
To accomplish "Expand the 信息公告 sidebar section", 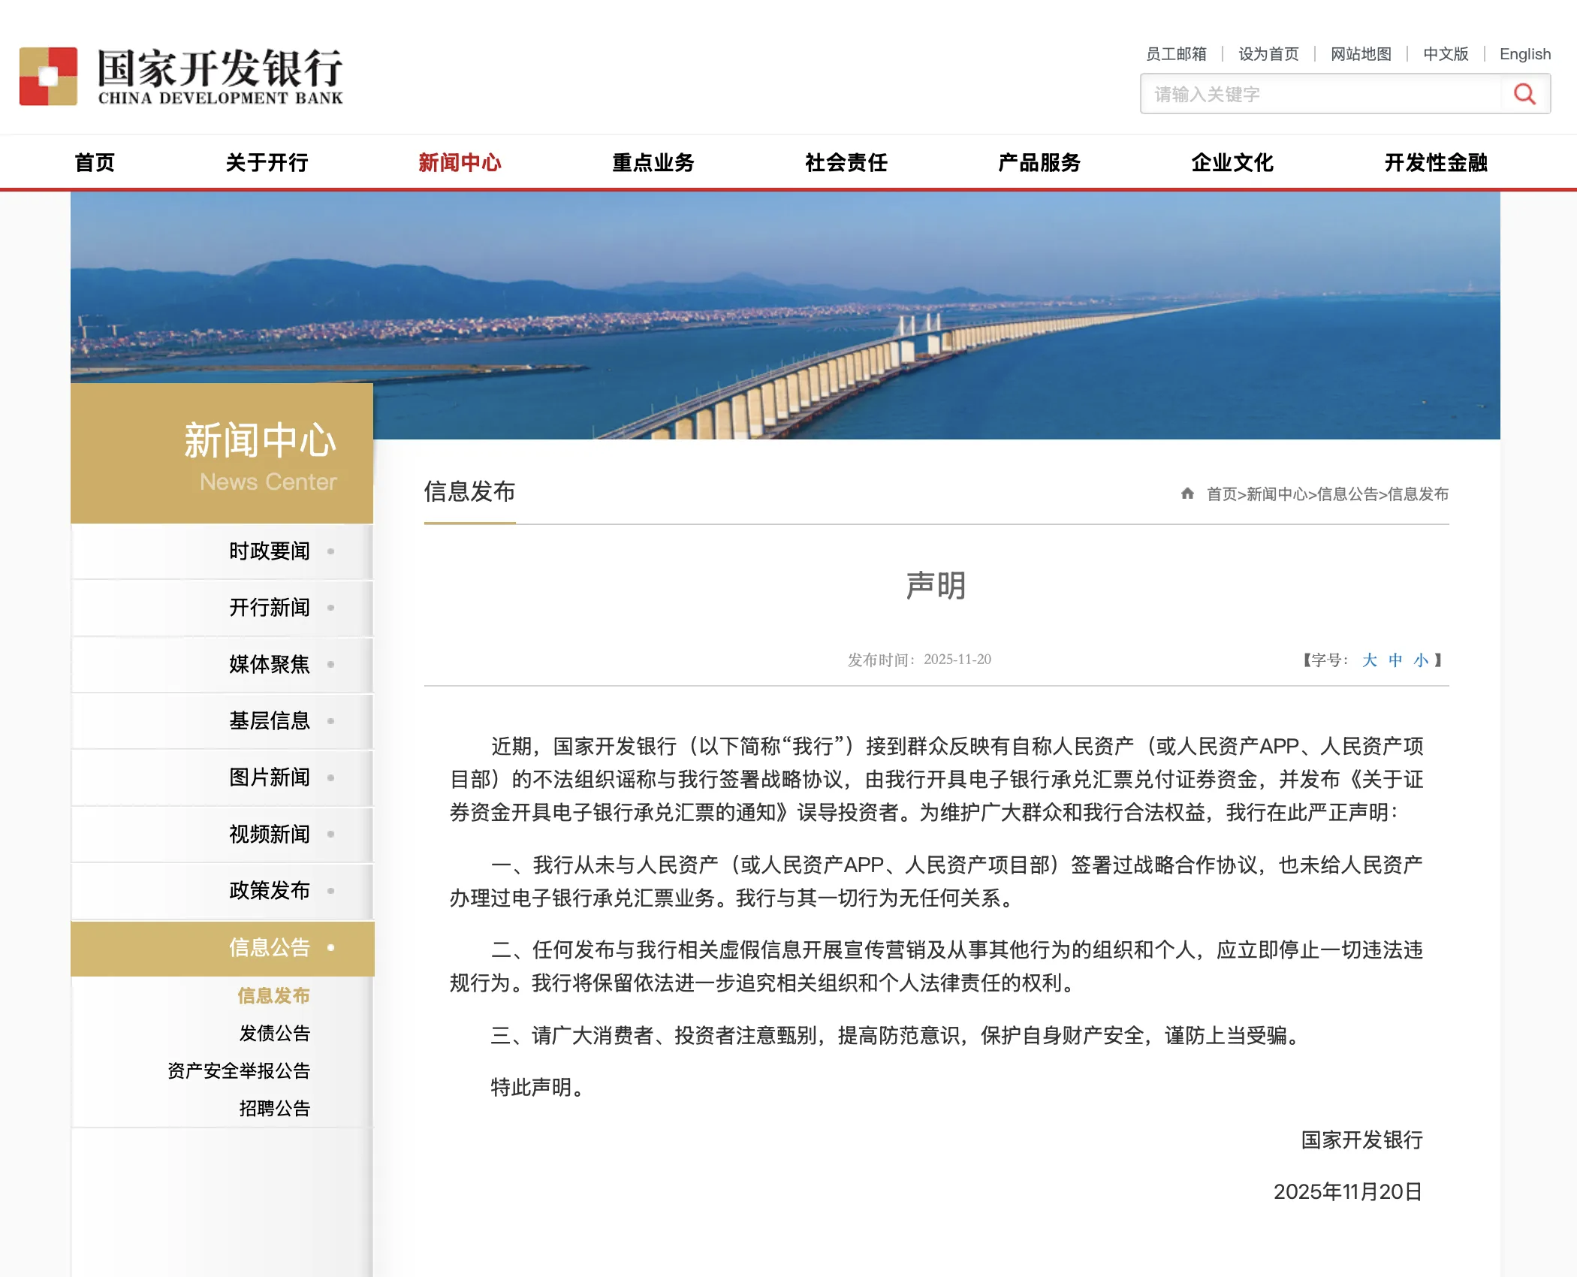I will [x=270, y=947].
